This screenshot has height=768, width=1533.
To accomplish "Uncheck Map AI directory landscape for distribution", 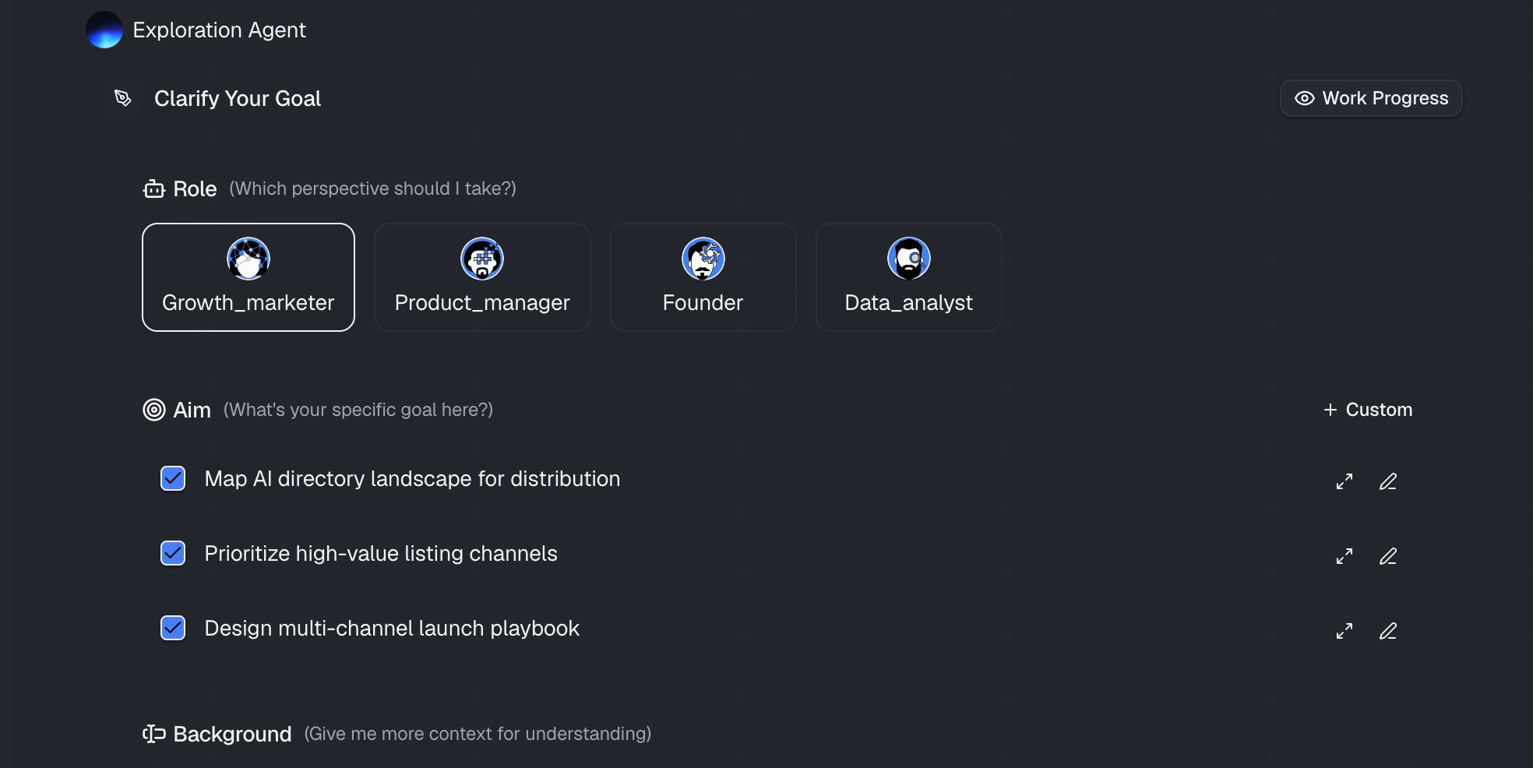I will pyautogui.click(x=173, y=478).
